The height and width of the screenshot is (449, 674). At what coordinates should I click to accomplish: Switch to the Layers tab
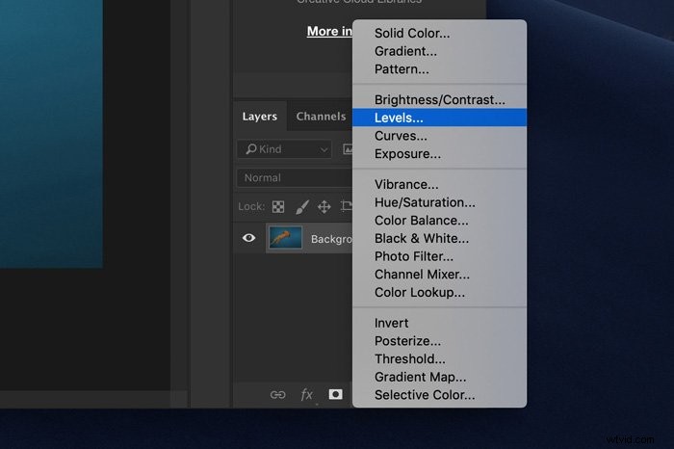(260, 117)
